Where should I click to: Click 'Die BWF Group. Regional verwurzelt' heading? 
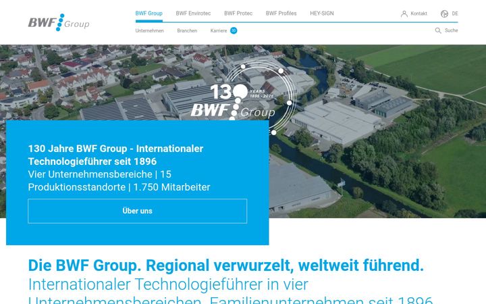[226, 265]
